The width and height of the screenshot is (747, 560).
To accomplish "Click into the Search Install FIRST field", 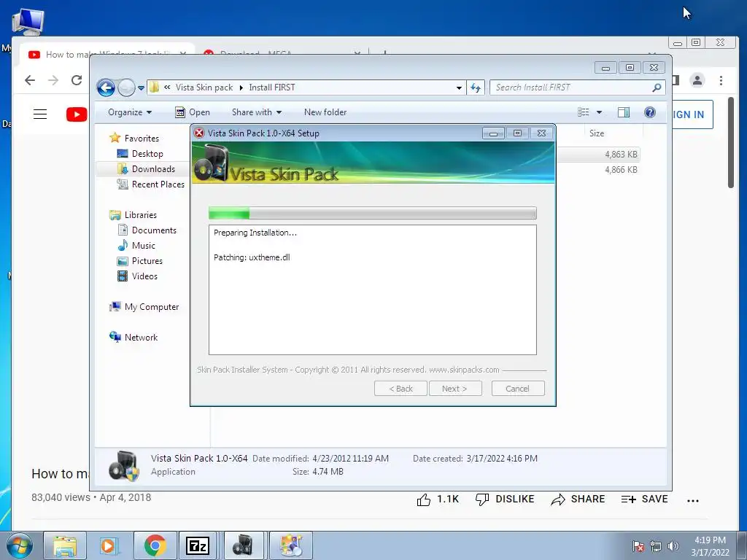I will tap(570, 87).
